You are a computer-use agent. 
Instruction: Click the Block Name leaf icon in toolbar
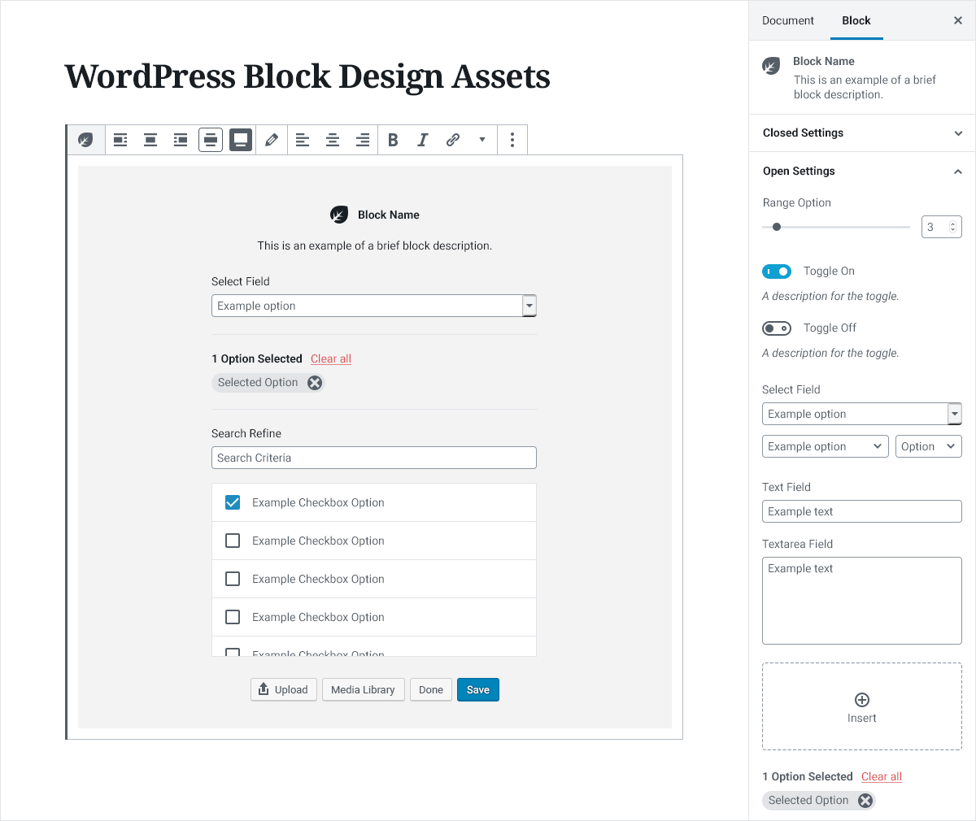[85, 139]
